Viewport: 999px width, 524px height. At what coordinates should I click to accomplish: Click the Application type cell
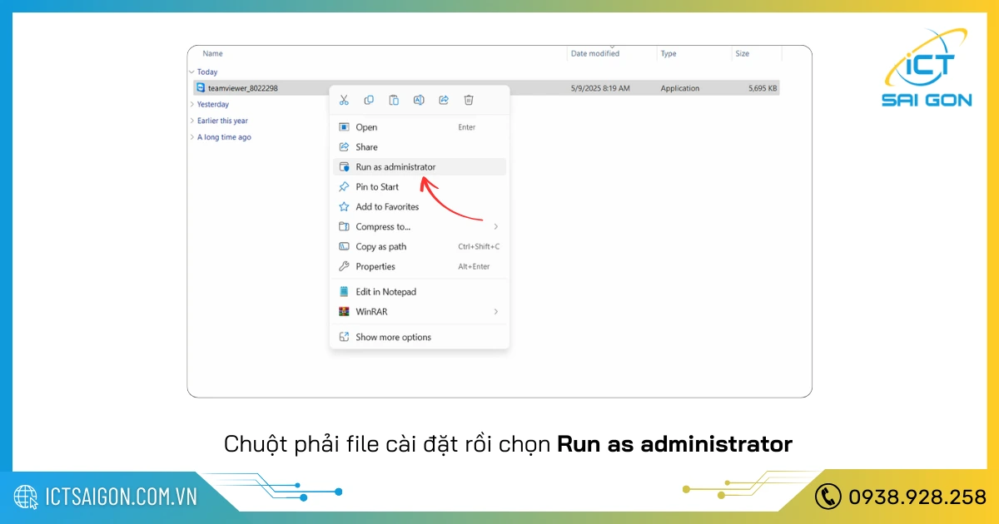(680, 88)
